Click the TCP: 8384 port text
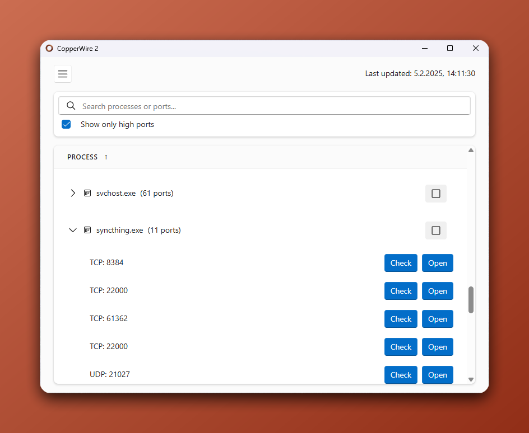The image size is (529, 433). pos(106,262)
